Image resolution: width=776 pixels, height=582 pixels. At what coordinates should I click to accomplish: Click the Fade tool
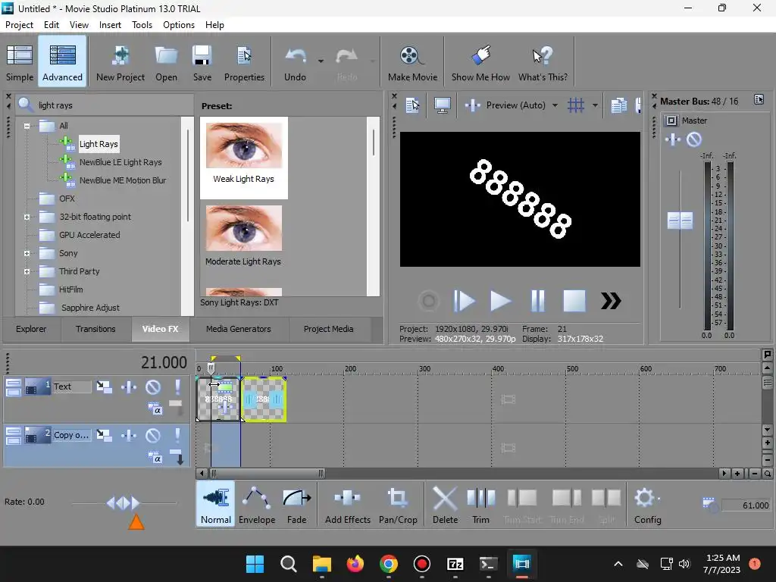tap(296, 504)
